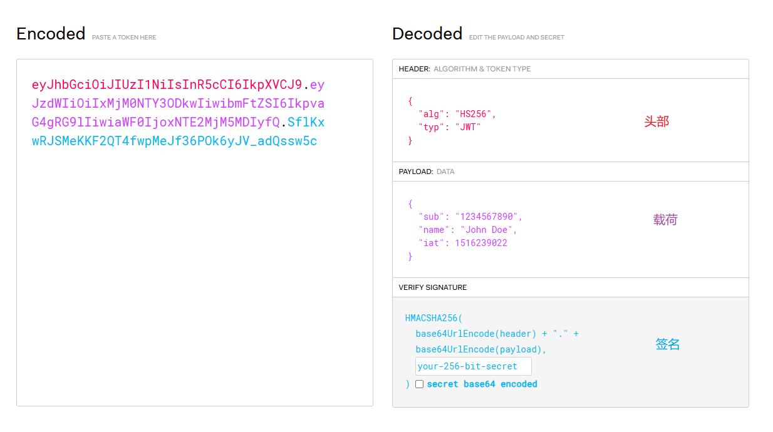Click the base64UrlEncode(payload) line
Screen dimensions: 773x432
click(481, 349)
